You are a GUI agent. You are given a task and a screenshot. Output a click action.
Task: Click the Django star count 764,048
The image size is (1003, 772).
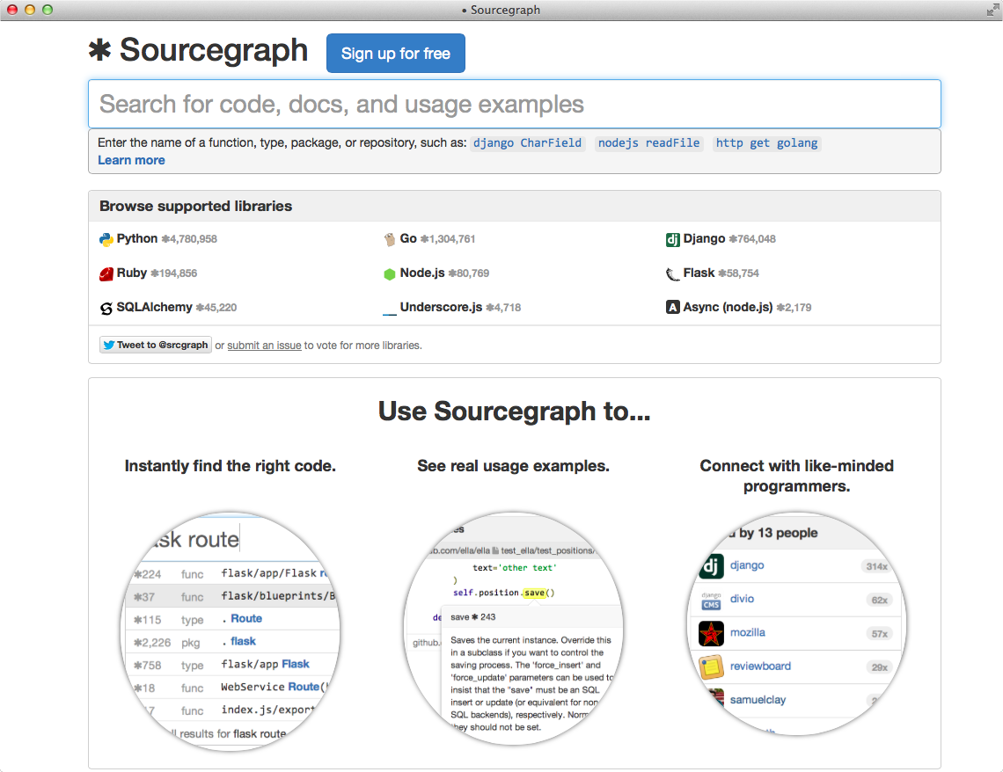(752, 239)
